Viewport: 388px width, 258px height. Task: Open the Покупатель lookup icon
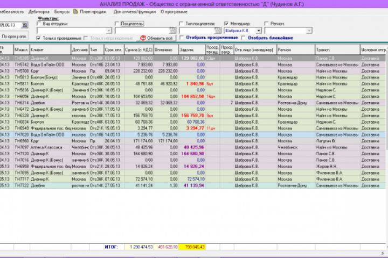click(172, 30)
